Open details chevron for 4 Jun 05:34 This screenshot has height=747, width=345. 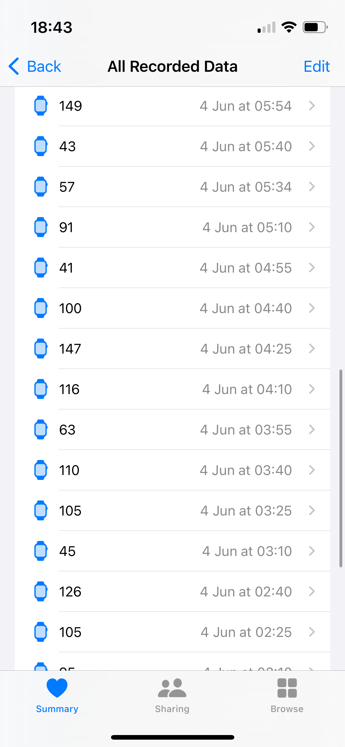(x=312, y=187)
